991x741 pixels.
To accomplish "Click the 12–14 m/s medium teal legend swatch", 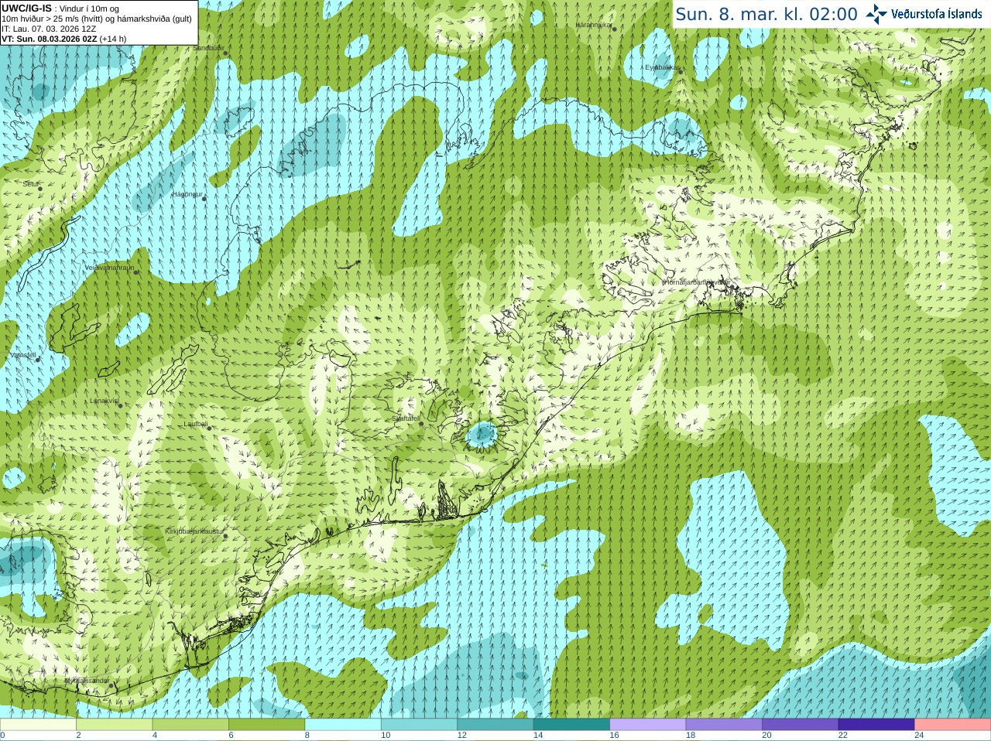I will 495,725.
